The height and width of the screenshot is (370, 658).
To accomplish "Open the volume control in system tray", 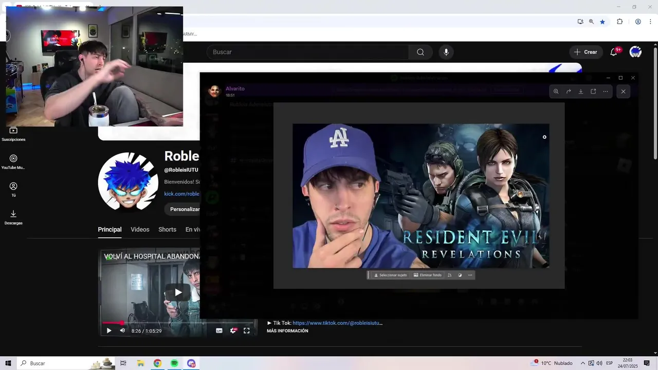I will tap(599, 363).
